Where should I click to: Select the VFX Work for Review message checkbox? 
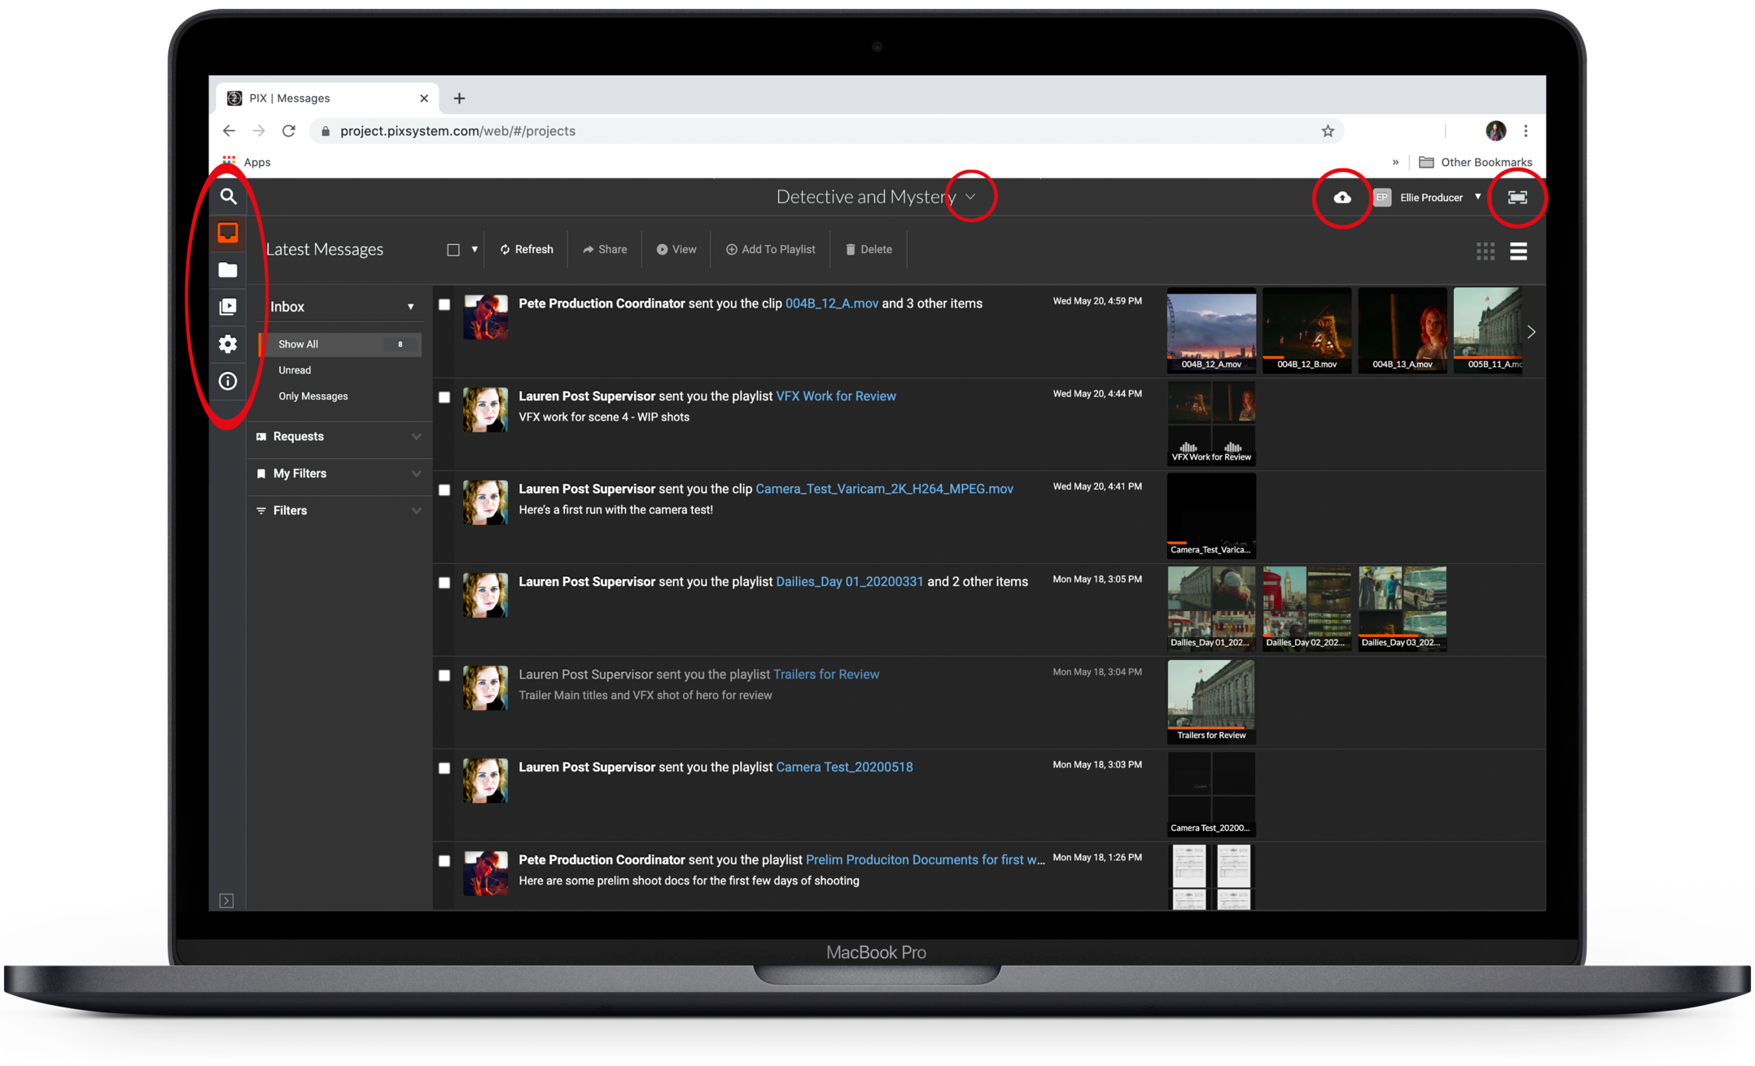444,397
